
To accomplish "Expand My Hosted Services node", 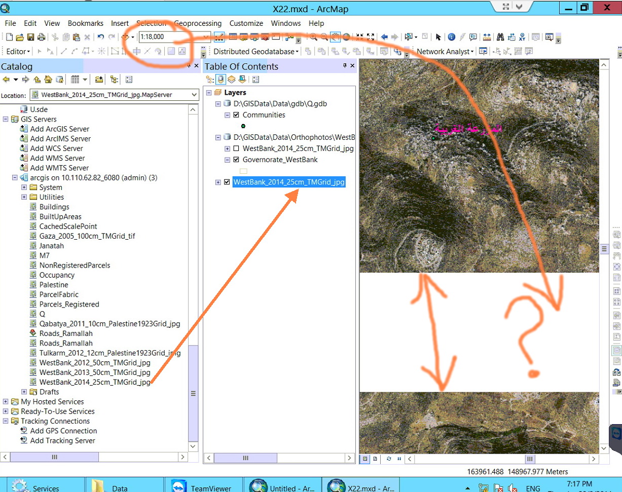I will (6, 402).
